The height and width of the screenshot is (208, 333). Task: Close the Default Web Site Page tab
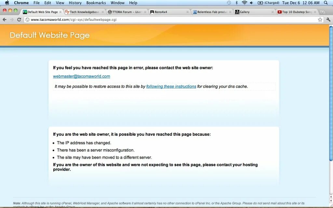click(x=60, y=12)
